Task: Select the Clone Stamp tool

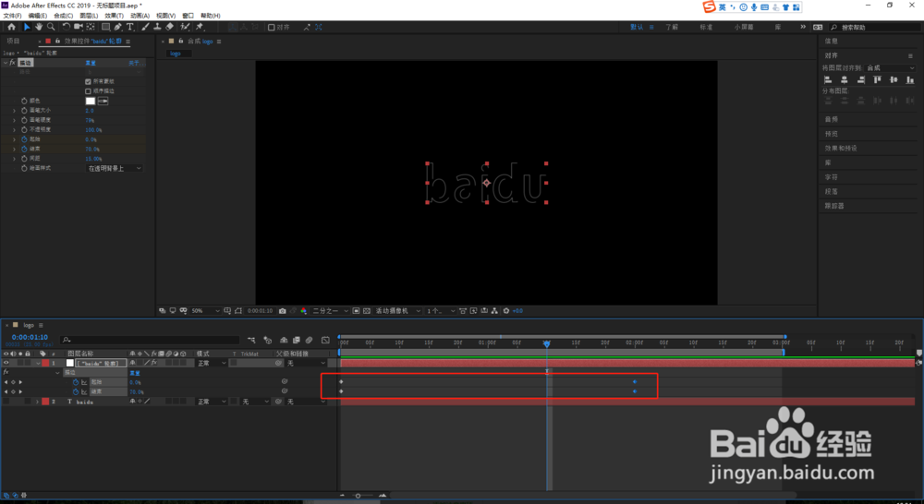Action: 157,27
